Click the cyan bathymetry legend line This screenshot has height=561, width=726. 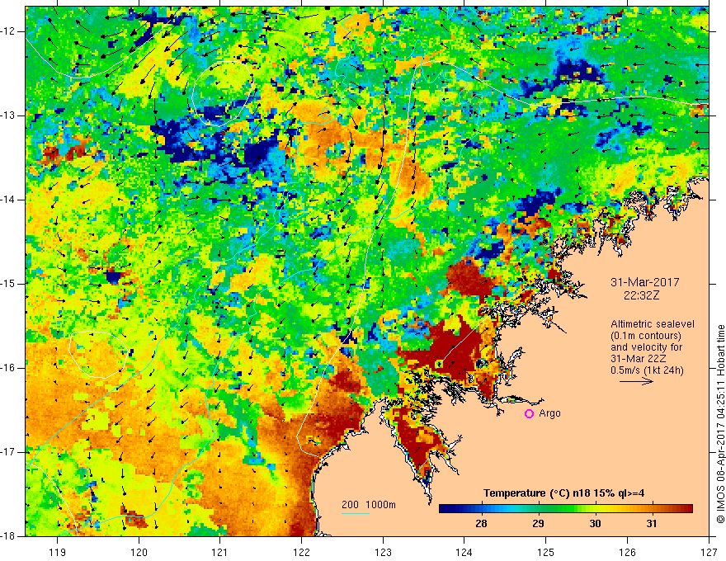[x=356, y=513]
